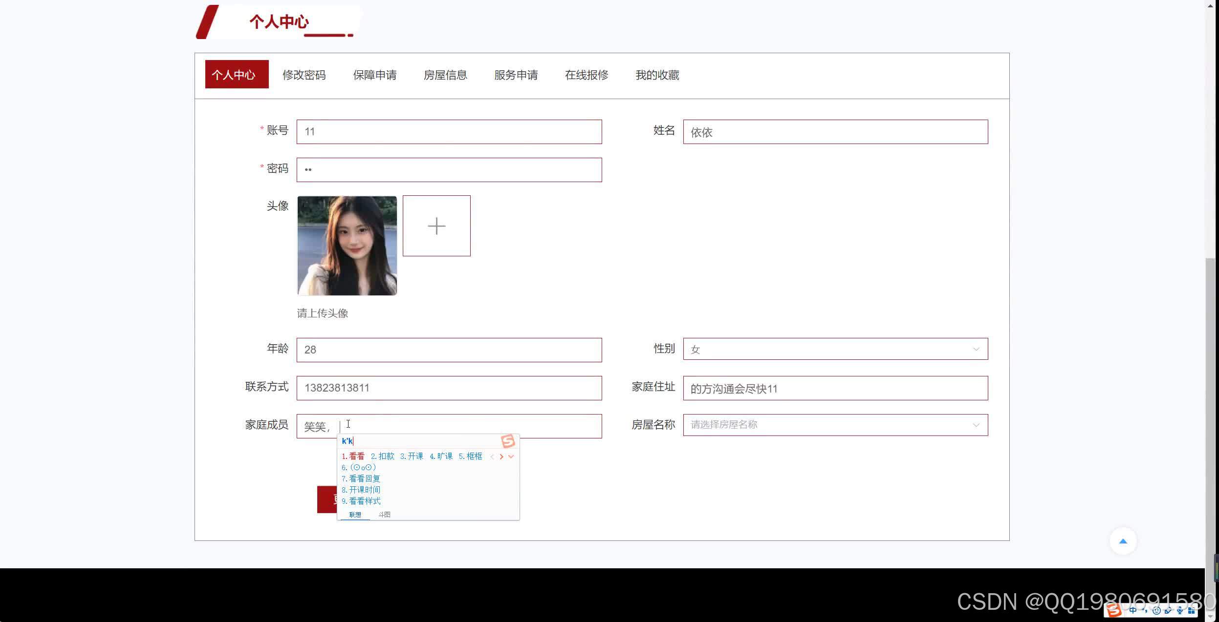Expand the candidate list with the down chevron
The width and height of the screenshot is (1219, 622).
pos(511,456)
